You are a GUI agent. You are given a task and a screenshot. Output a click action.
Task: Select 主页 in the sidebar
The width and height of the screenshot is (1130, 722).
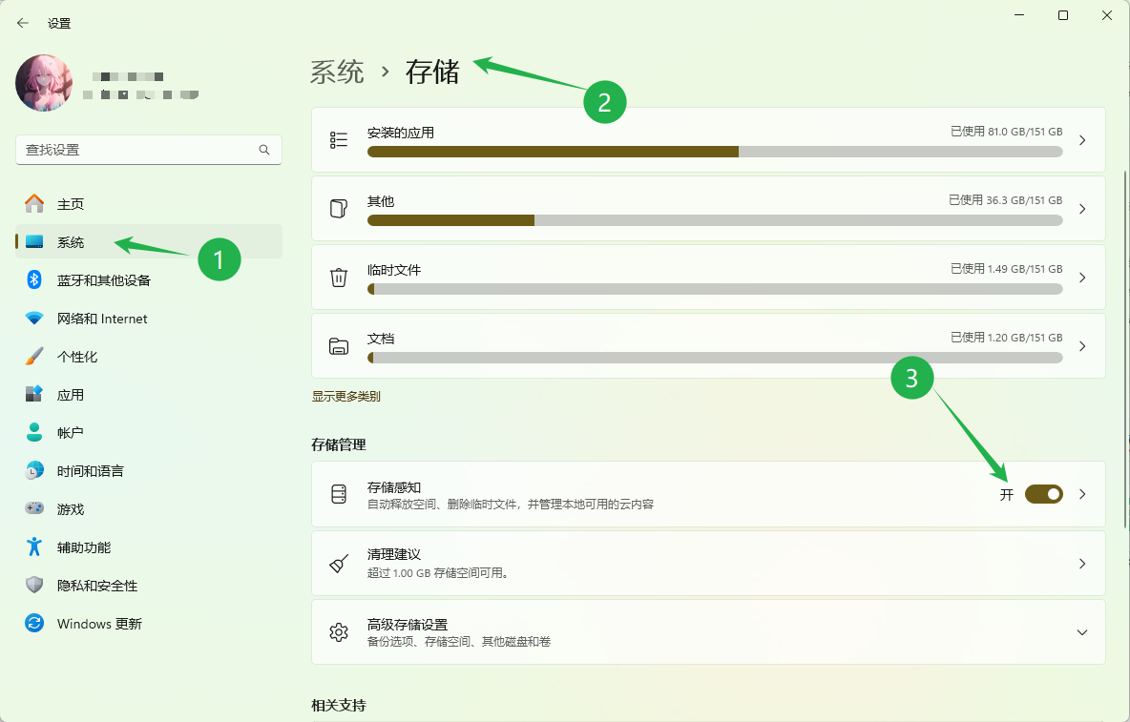point(149,204)
